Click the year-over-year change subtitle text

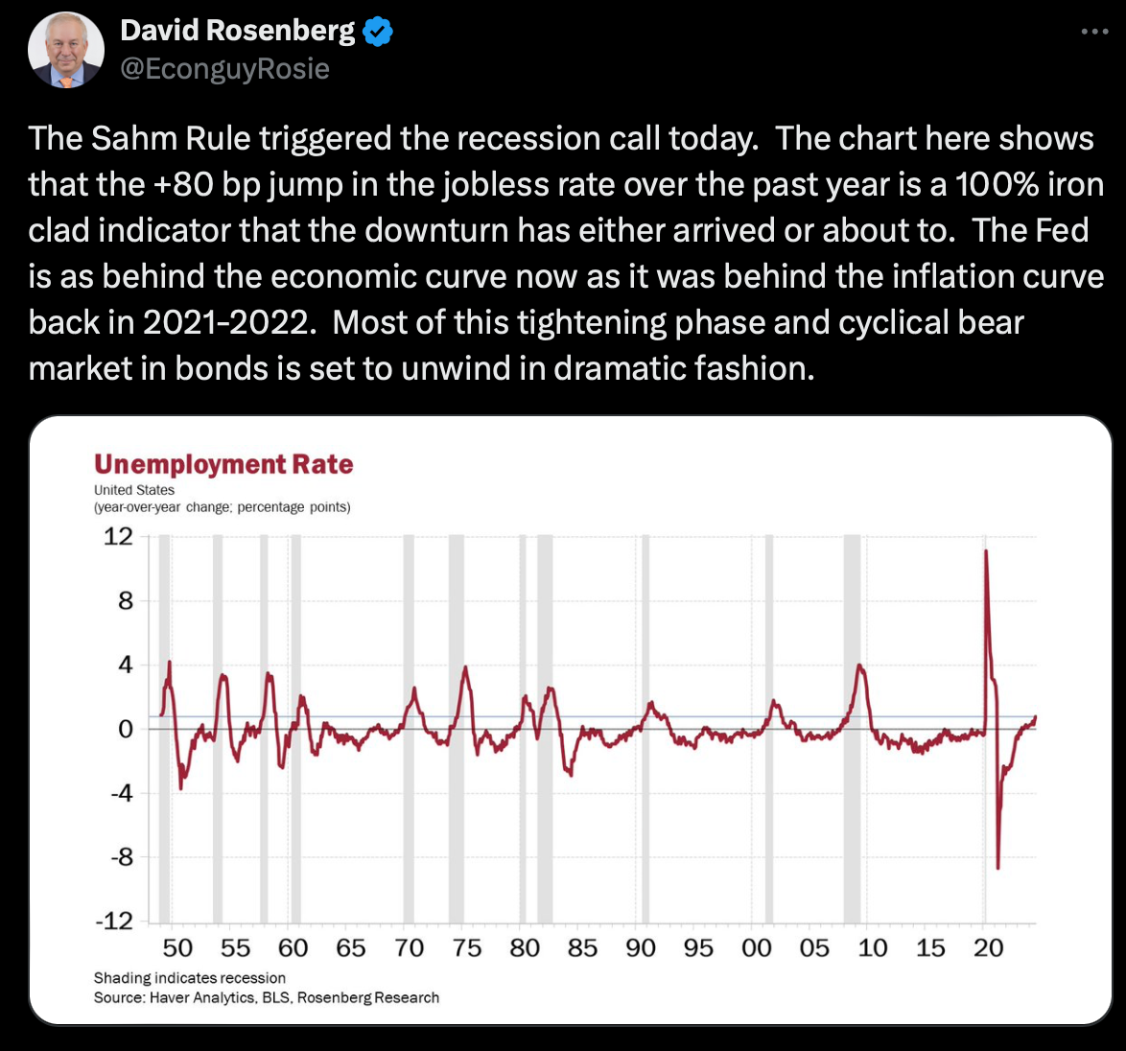pos(222,507)
